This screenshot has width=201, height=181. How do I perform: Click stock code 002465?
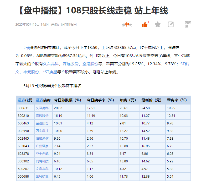tap(23, 138)
